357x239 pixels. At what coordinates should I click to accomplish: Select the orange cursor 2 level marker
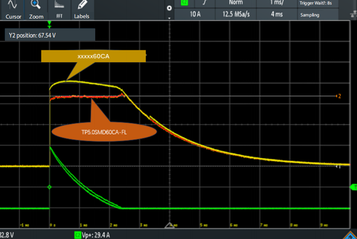tap(339, 96)
